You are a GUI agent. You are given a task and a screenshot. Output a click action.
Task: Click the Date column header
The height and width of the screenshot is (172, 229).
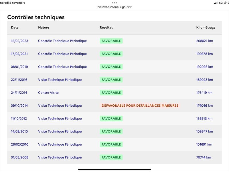coord(15,28)
